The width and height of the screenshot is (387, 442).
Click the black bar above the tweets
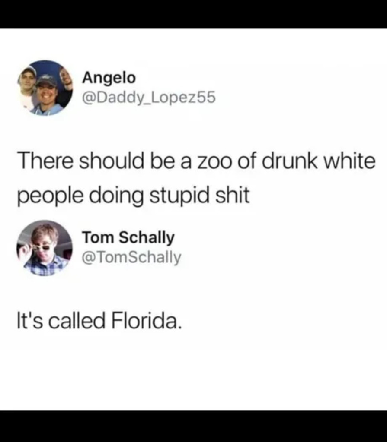[194, 14]
